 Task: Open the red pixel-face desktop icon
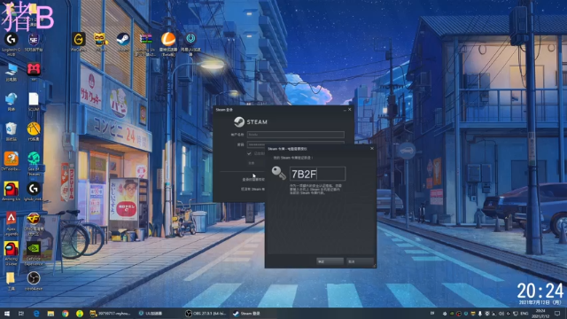point(34,69)
